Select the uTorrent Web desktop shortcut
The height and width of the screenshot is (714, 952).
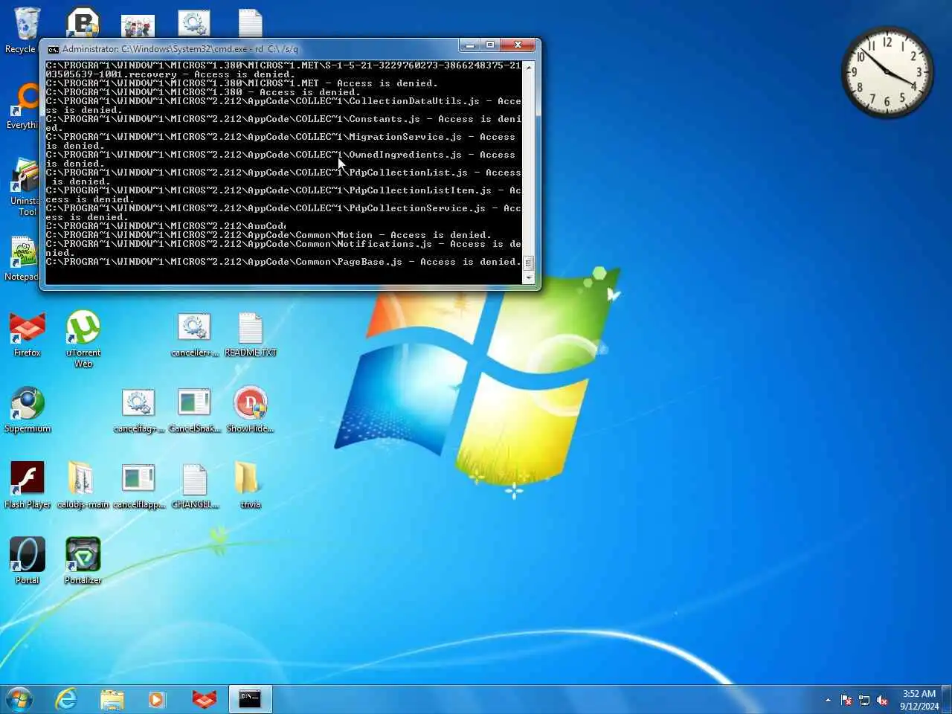(83, 339)
